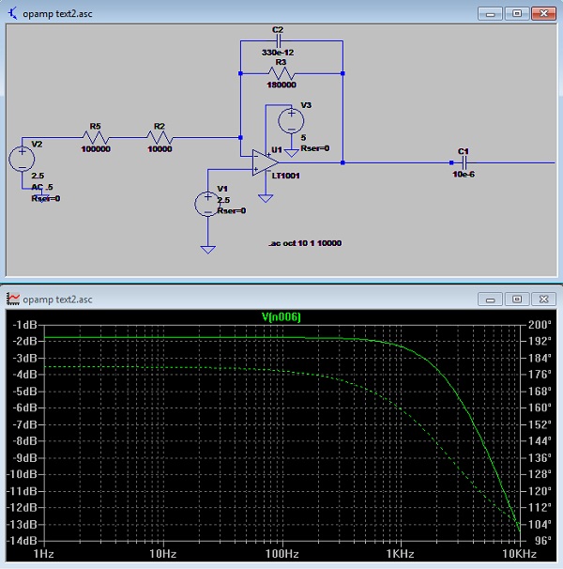Click the V1 voltage source symbol

click(206, 204)
